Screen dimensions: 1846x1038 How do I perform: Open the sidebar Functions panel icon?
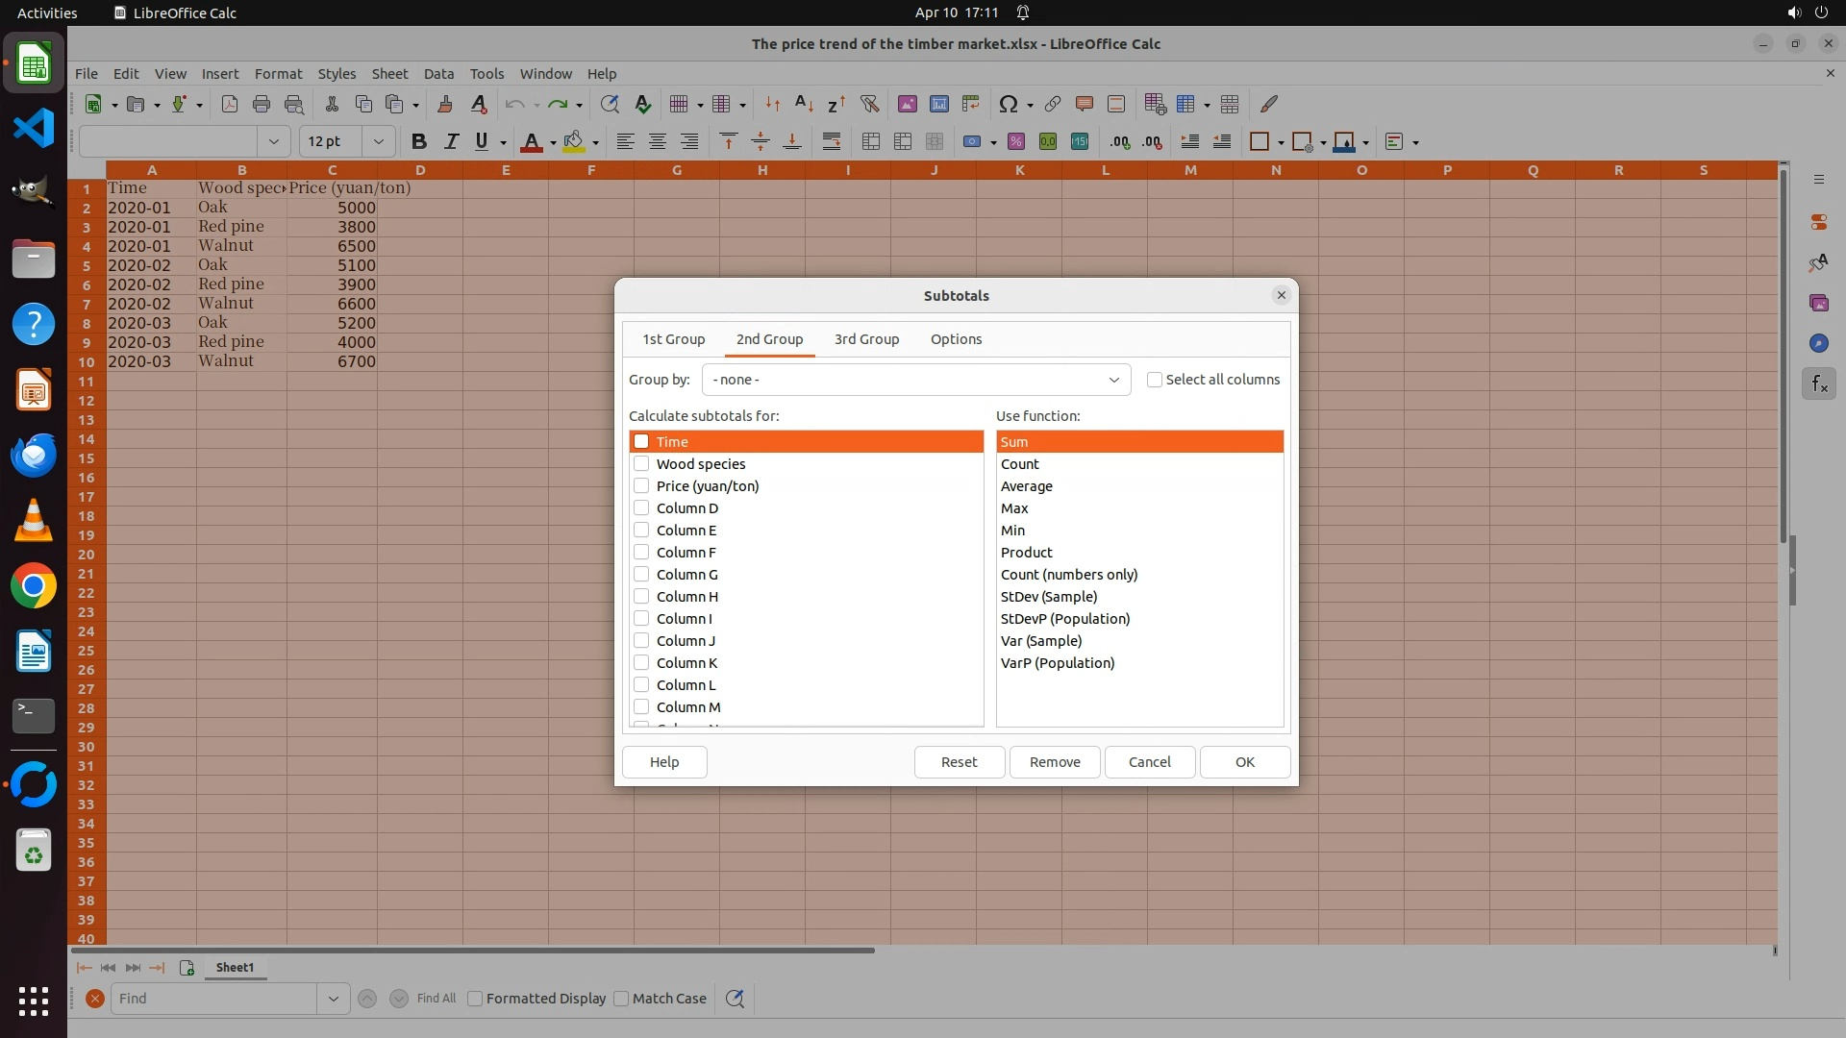(1818, 384)
